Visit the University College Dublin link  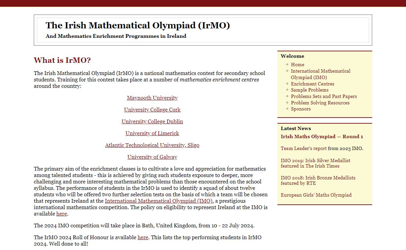click(x=152, y=122)
